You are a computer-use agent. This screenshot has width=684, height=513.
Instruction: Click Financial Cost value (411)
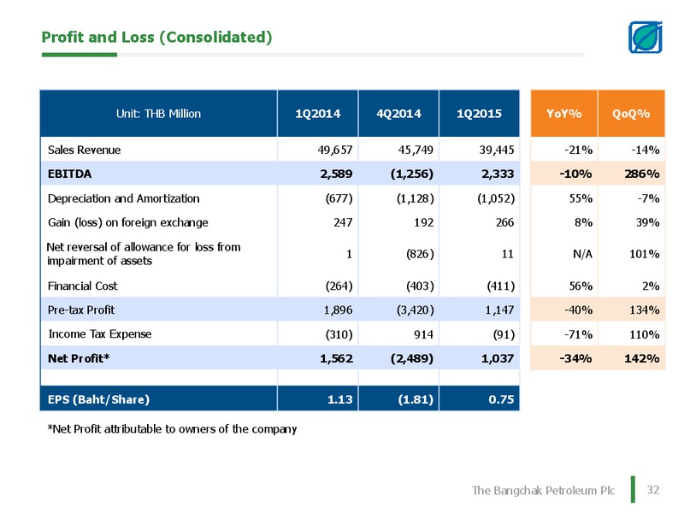click(501, 286)
